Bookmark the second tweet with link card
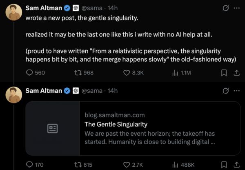The height and width of the screenshot is (170, 245). pos(223,165)
